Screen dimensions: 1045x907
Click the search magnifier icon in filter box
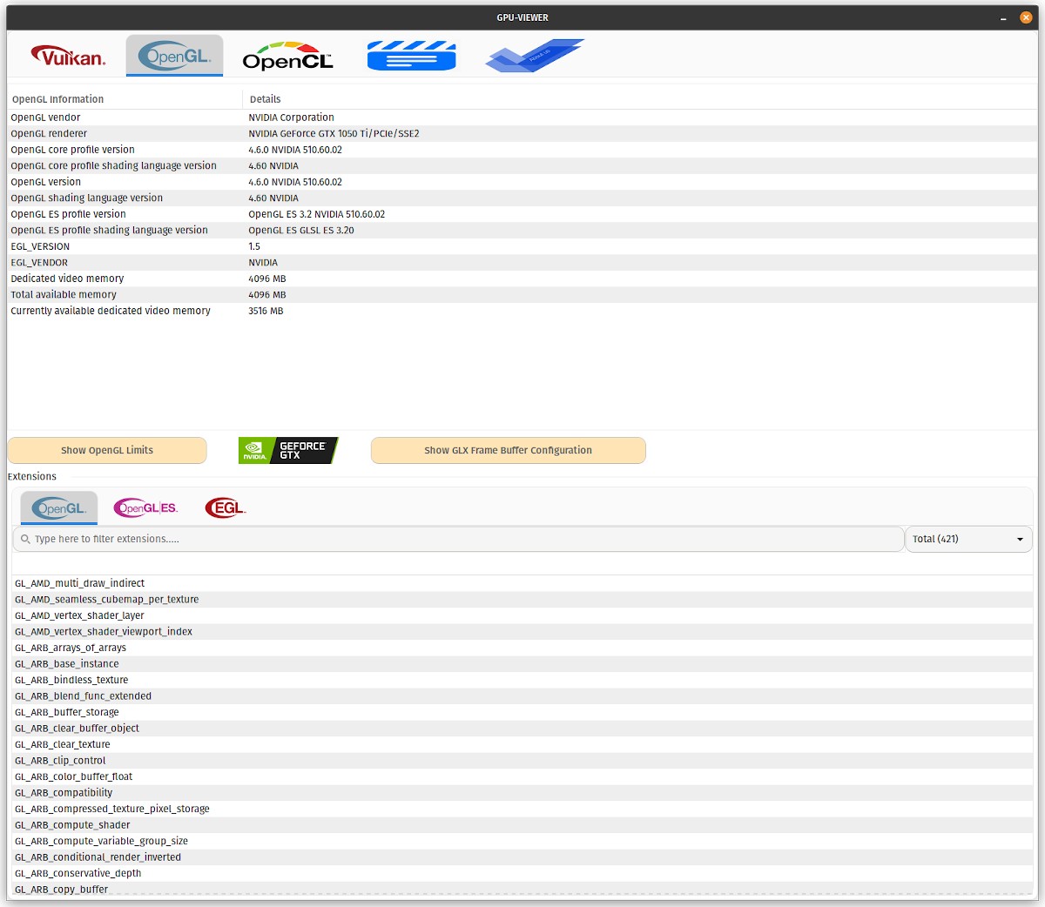(x=25, y=540)
